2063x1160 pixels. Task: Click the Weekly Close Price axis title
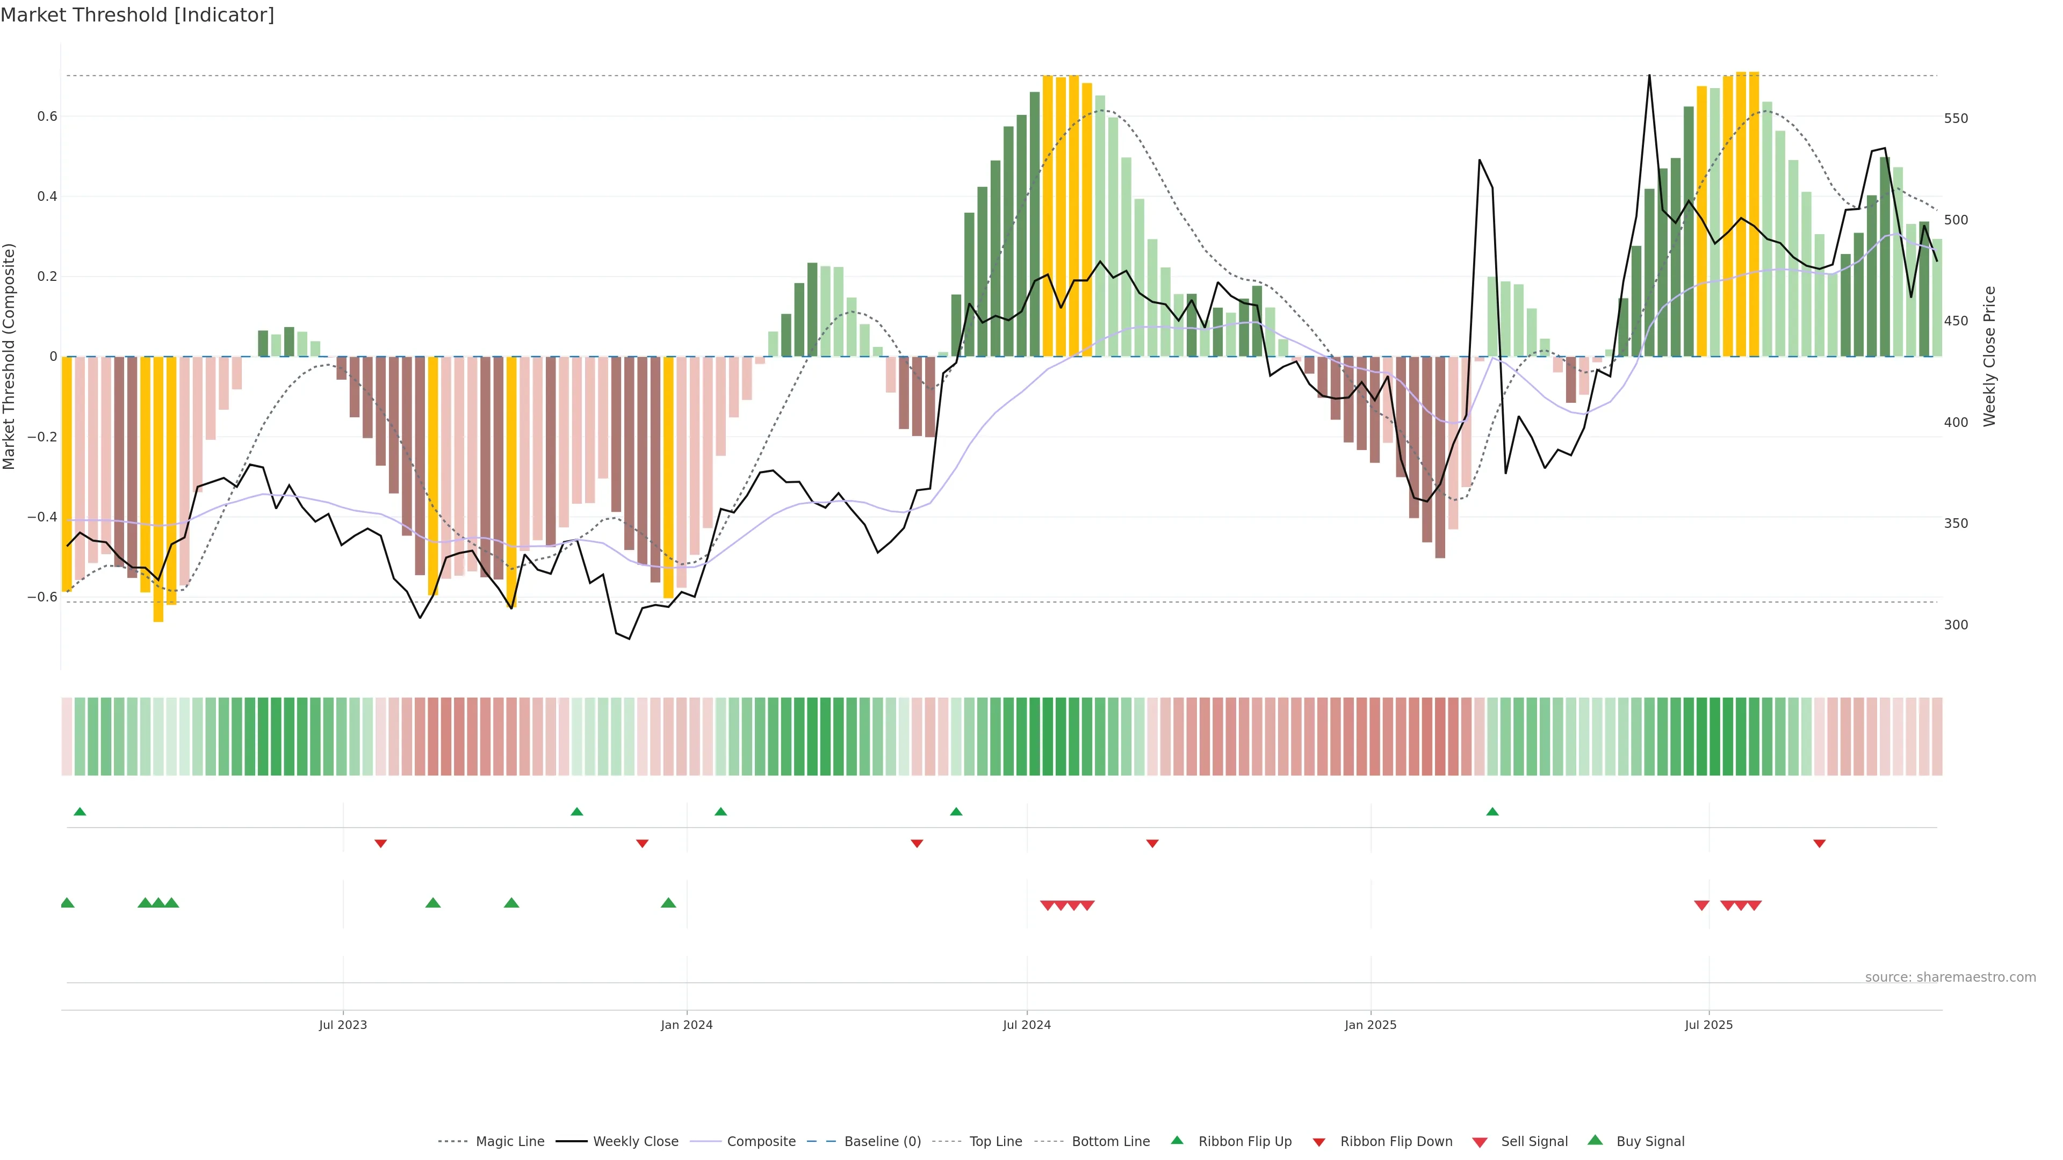point(1989,356)
